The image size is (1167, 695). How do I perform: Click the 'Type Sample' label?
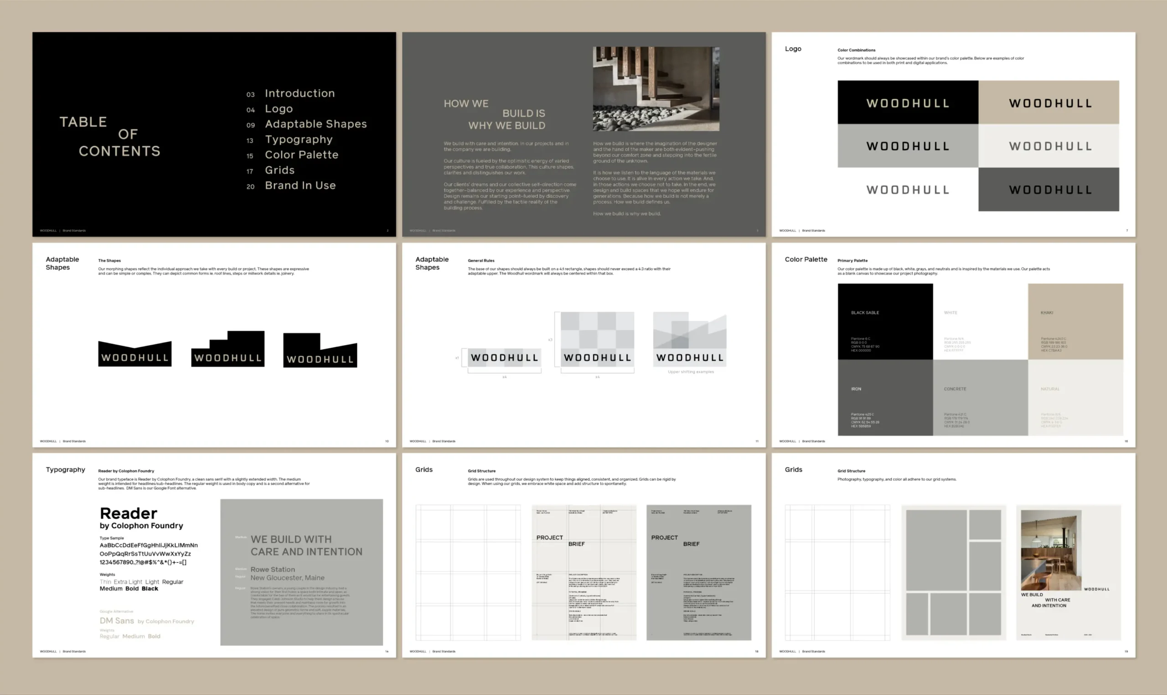point(111,538)
